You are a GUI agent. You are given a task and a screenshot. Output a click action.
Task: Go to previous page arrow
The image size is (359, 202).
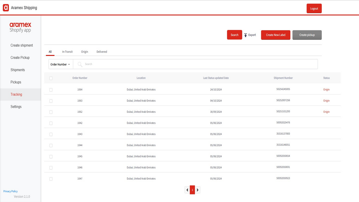[187, 190]
